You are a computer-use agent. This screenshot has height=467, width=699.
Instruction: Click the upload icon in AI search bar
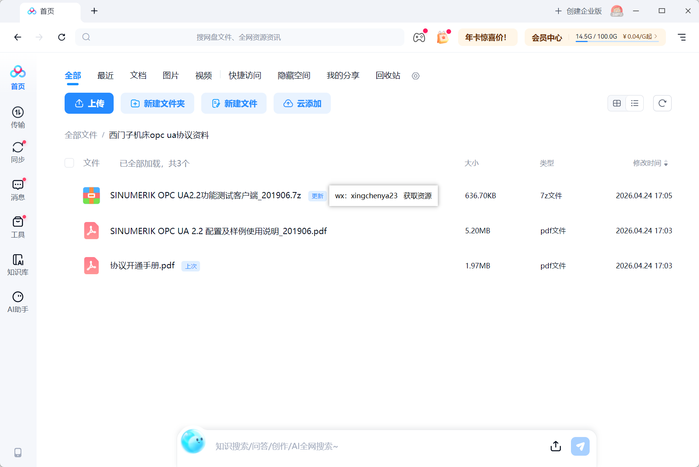(x=556, y=446)
